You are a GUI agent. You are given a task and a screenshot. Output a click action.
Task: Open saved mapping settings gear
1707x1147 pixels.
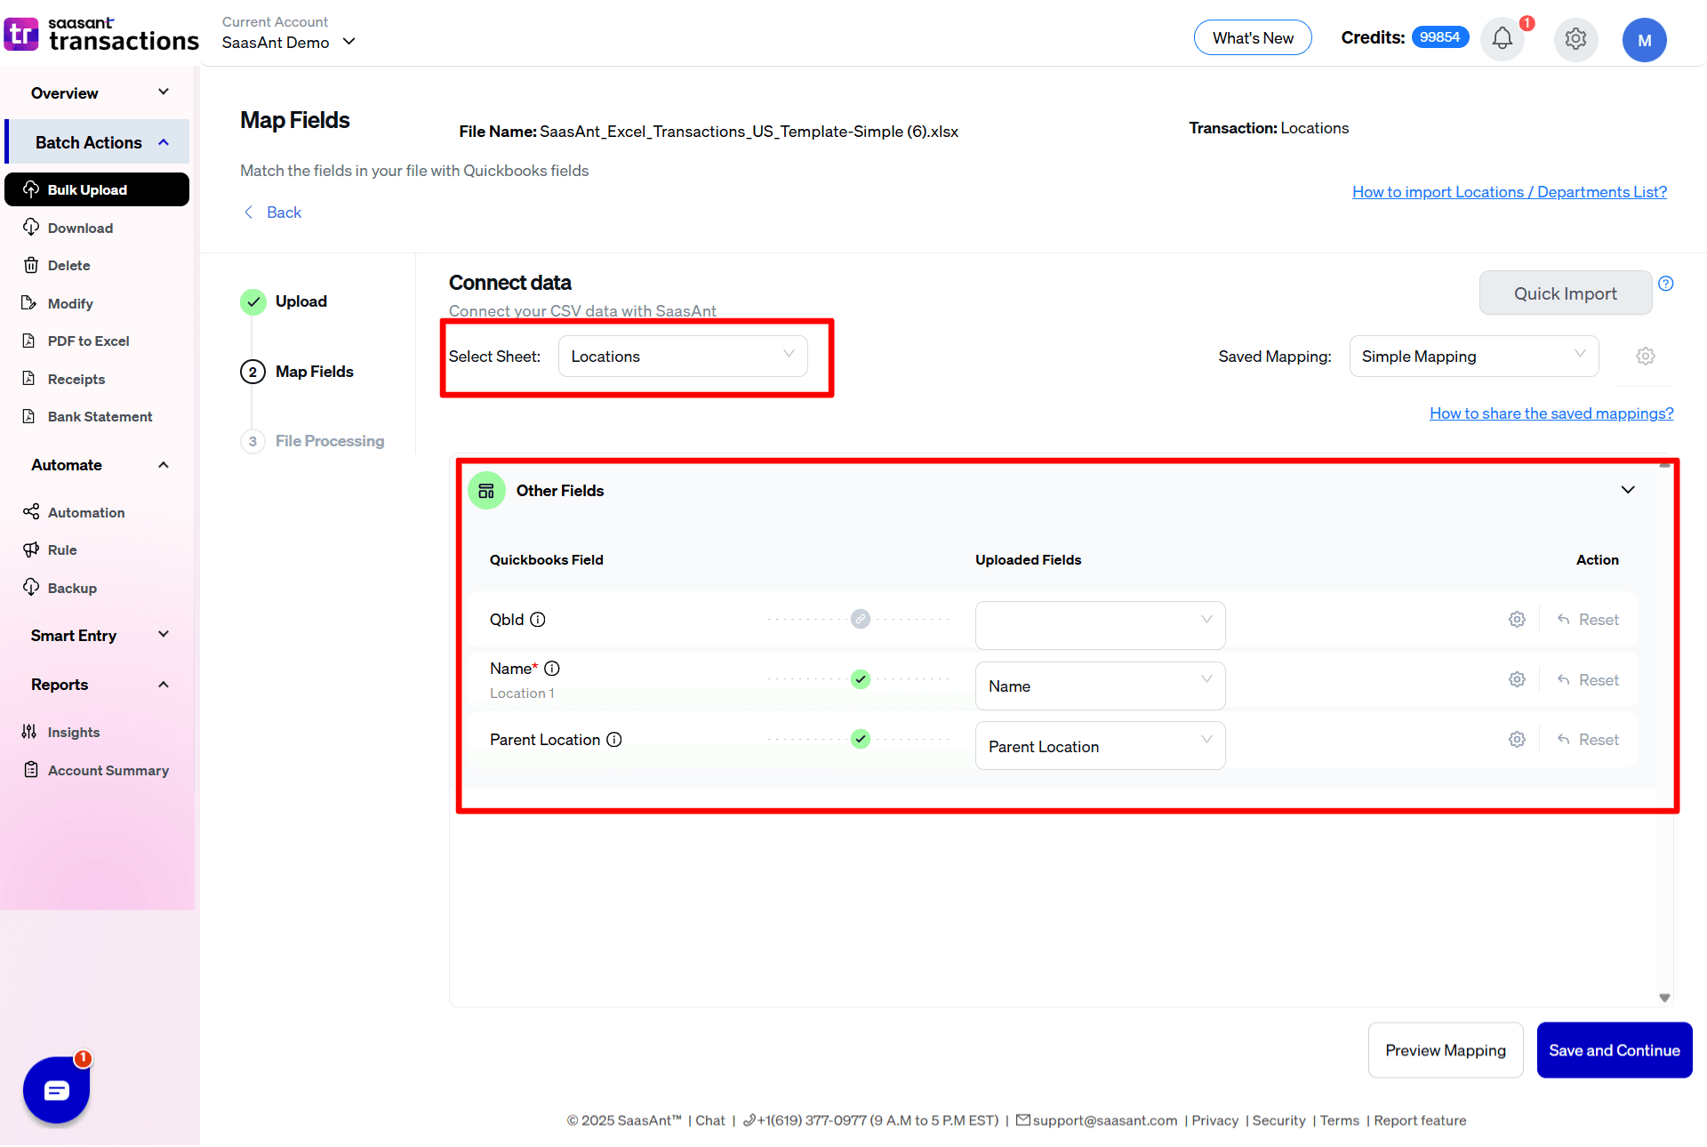coord(1646,357)
